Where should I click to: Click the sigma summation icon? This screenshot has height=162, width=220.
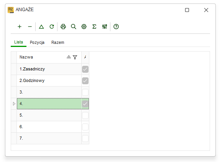(x=94, y=27)
